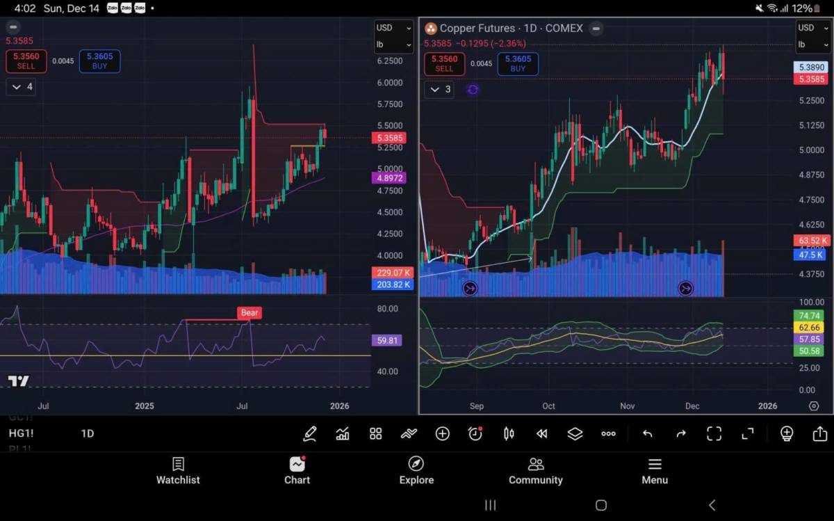The image size is (834, 521).
Task: Open the layout grid selector
Action: pos(376,434)
